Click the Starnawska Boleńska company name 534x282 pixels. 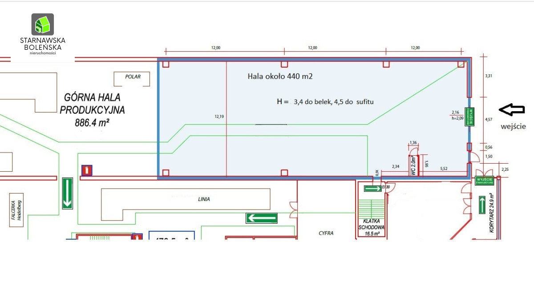point(43,44)
